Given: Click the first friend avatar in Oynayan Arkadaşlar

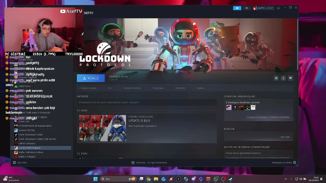Looking at the screenshot, I should (229, 108).
